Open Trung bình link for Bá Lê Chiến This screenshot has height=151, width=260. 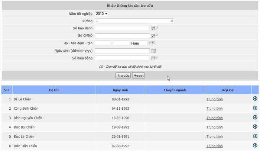tap(215, 99)
